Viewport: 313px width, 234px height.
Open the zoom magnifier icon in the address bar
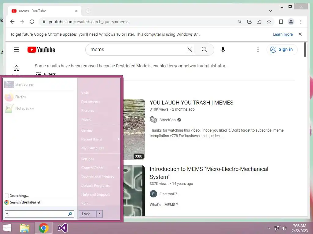click(240, 22)
